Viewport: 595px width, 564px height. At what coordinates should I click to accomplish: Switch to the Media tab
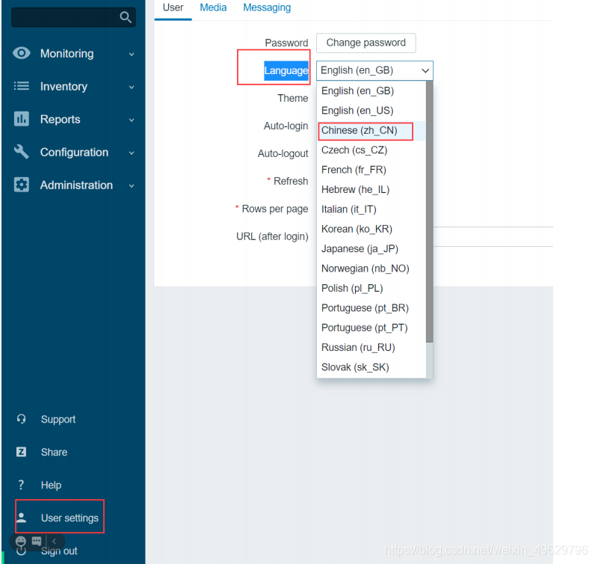click(x=213, y=7)
